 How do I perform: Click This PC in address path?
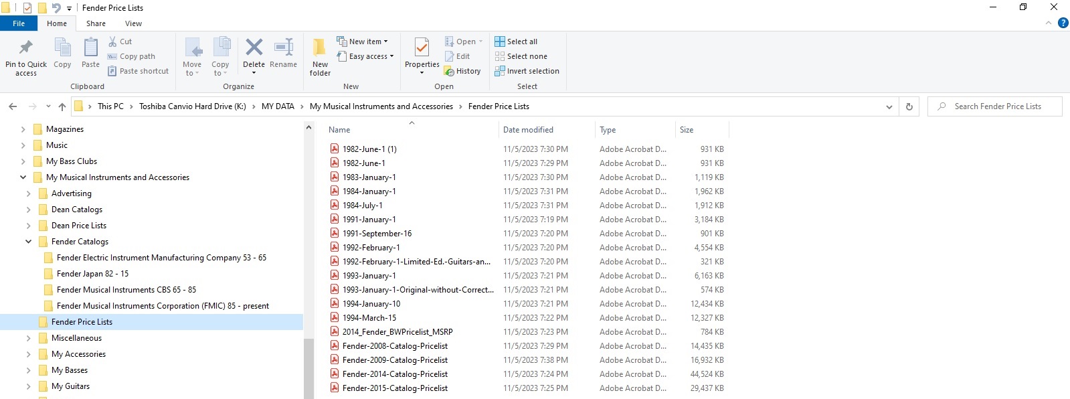110,106
